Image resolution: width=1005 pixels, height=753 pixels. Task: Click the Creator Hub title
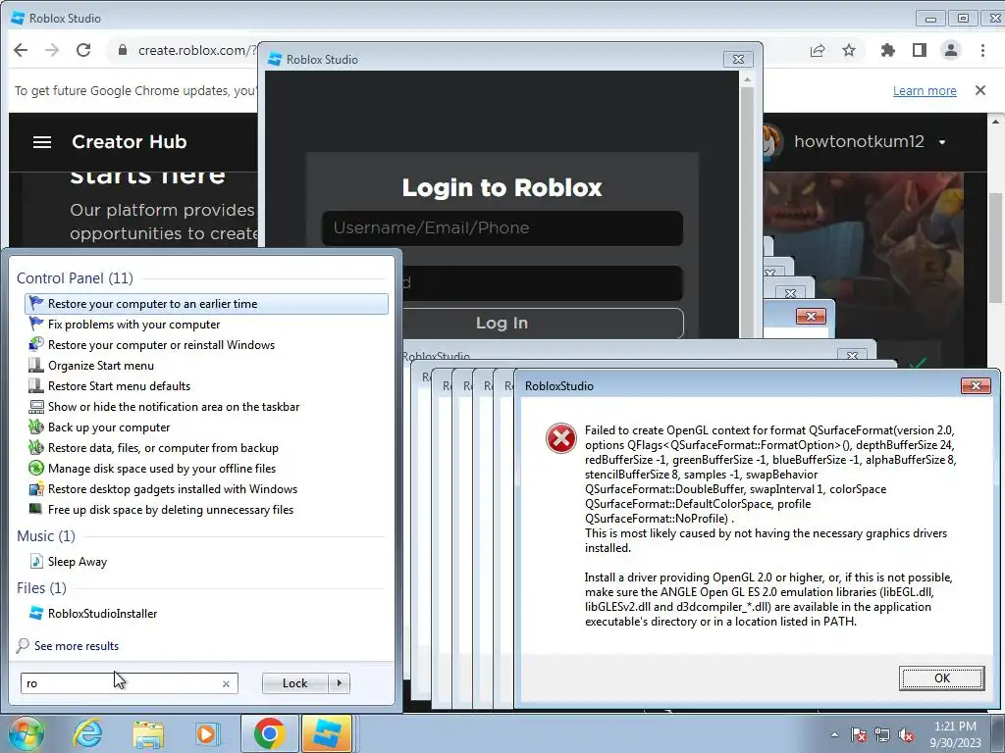[129, 142]
